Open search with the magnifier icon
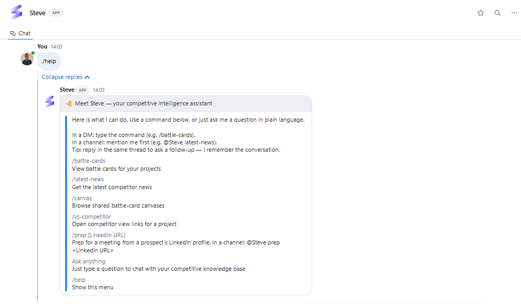 (497, 13)
